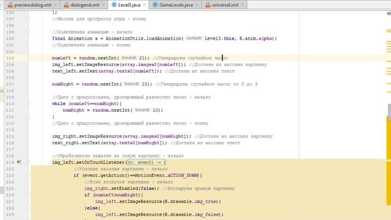This screenshot has height=220, width=391.
Task: Open the universal.xml tab
Action: click(225, 5)
